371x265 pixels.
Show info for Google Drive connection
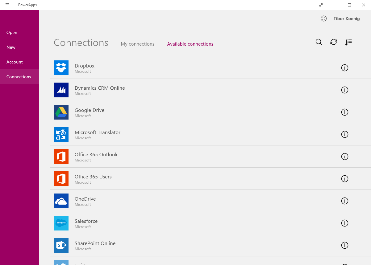coord(345,112)
